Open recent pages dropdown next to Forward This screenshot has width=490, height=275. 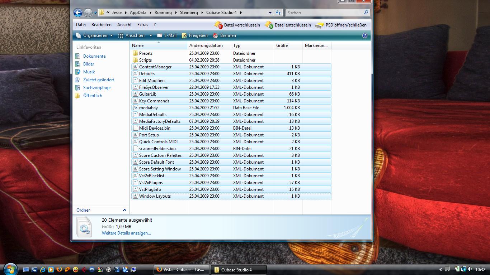pos(95,13)
